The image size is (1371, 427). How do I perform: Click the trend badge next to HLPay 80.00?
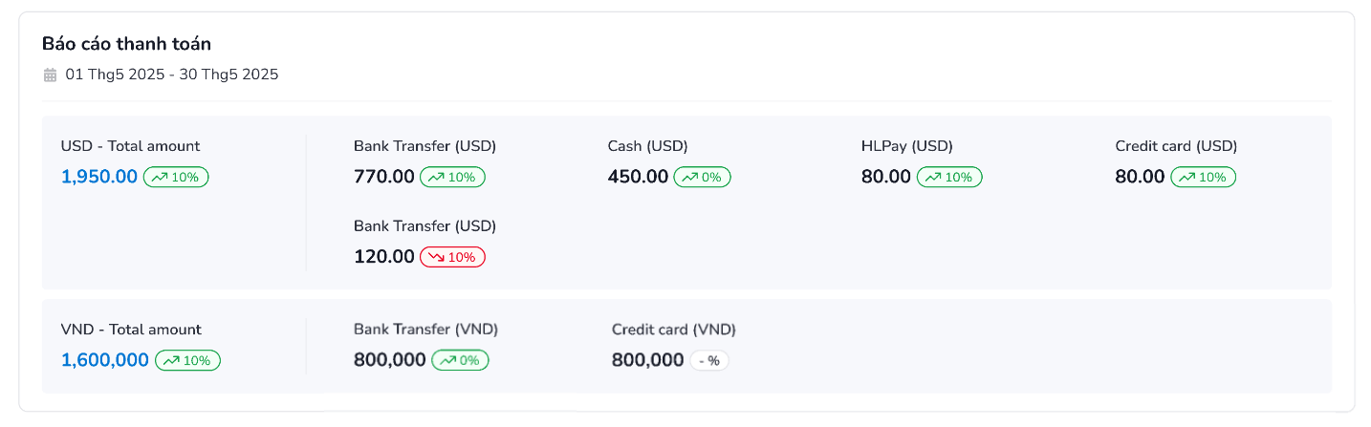point(949,177)
